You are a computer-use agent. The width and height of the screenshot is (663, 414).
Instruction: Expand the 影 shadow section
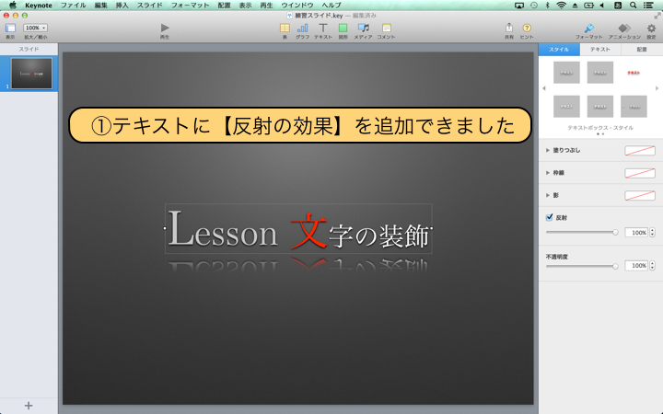[x=548, y=195]
